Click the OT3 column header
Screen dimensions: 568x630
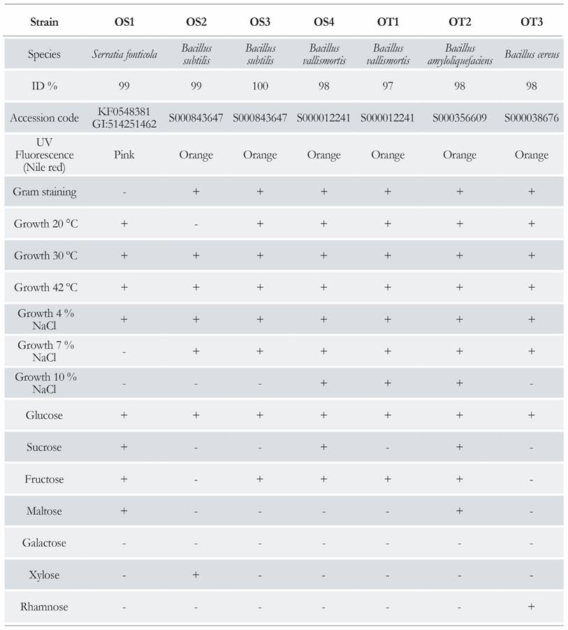[532, 22]
